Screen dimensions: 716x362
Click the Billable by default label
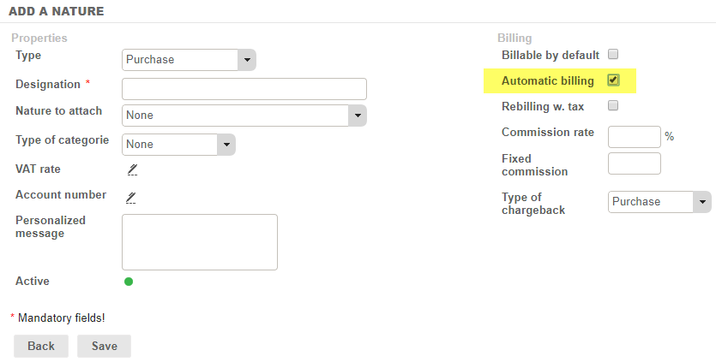(x=550, y=55)
